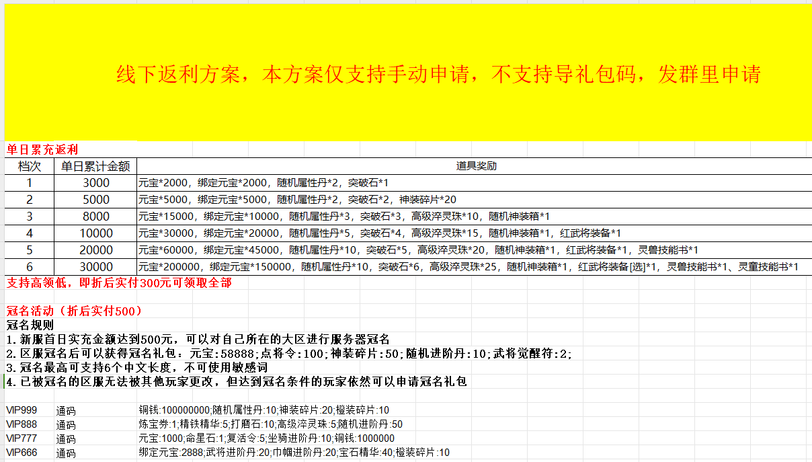Screen dimensions: 812x462
Task: Click the reward cell starting 元宝*200000
Action: (474, 267)
